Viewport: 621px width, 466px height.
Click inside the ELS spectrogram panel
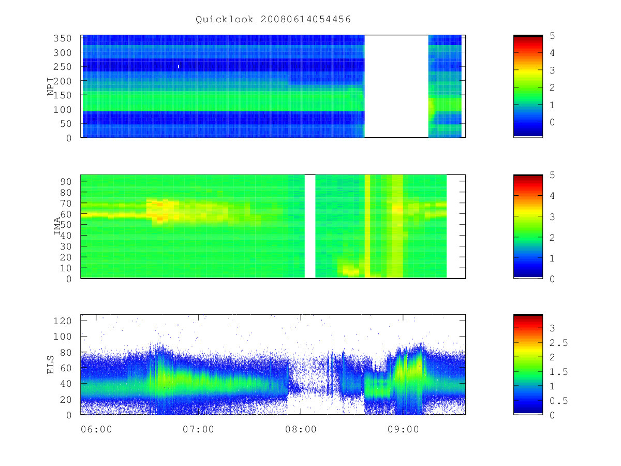273,364
